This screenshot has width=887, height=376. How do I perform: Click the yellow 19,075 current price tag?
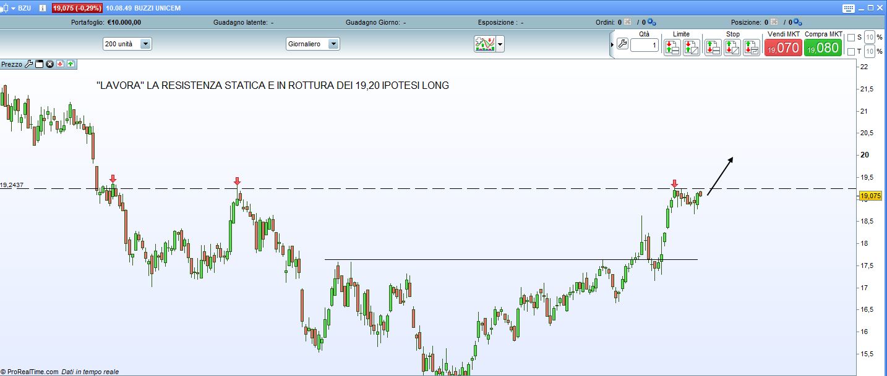click(870, 196)
